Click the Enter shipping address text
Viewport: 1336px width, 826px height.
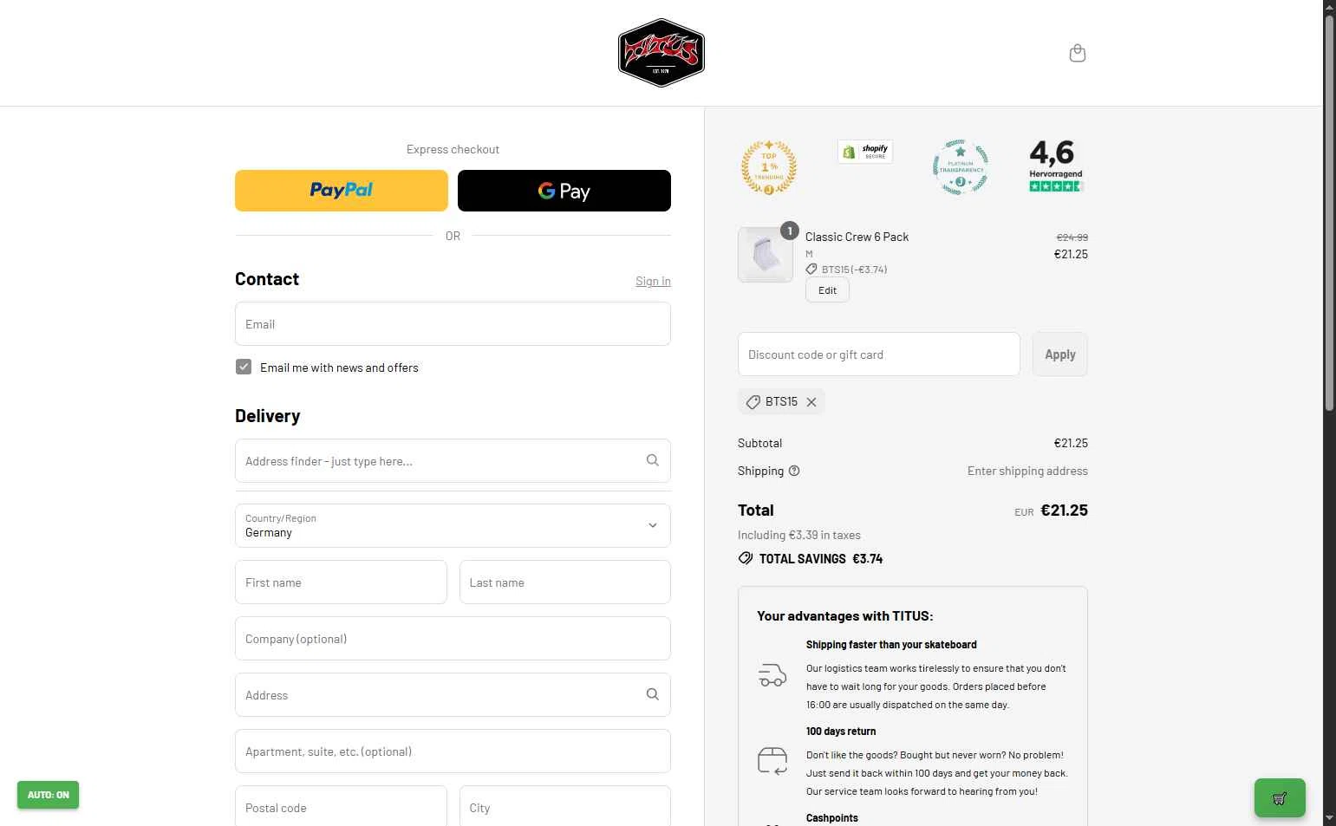pos(1027,471)
